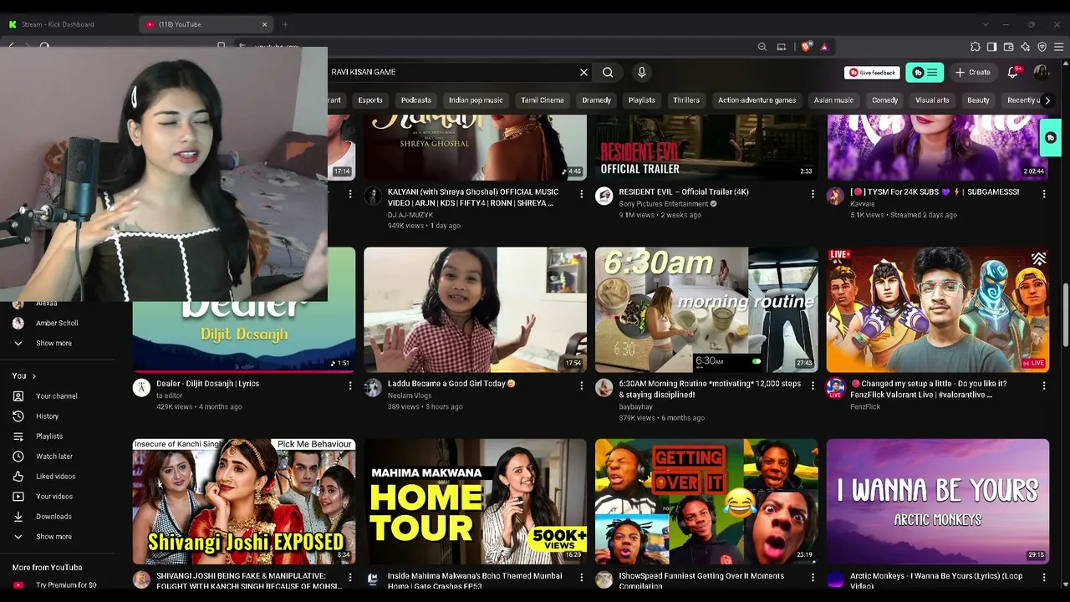Viewport: 1070px width, 602px height.
Task: Open the browser extensions puzzle icon
Action: point(975,47)
